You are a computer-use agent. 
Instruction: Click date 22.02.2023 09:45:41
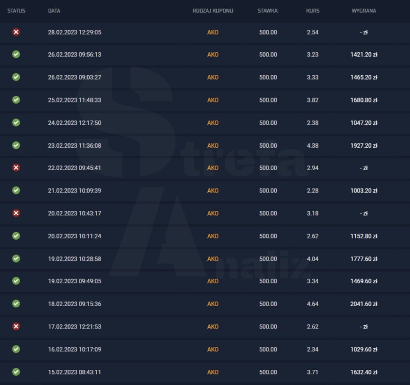[74, 168]
